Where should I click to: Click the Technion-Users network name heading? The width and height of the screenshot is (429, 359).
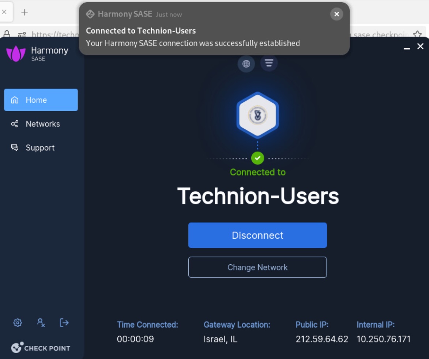pyautogui.click(x=258, y=196)
